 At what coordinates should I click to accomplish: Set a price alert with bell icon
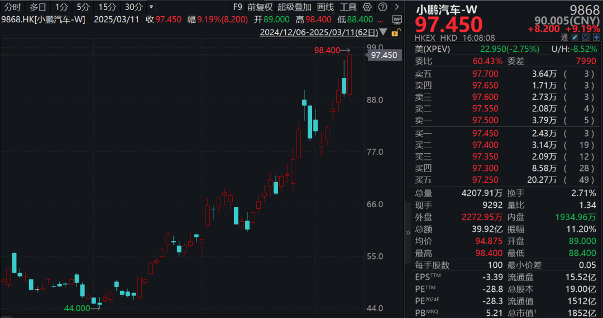pos(585,37)
